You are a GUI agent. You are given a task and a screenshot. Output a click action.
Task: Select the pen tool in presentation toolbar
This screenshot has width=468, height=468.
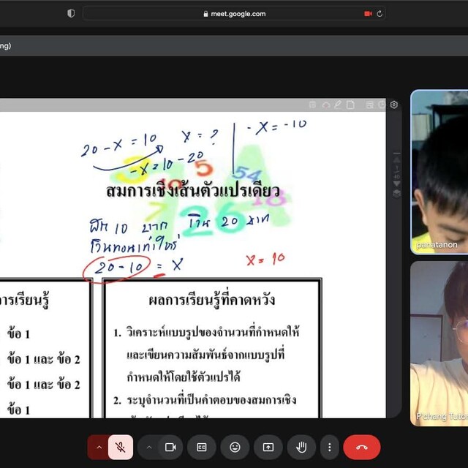pyautogui.click(x=338, y=105)
